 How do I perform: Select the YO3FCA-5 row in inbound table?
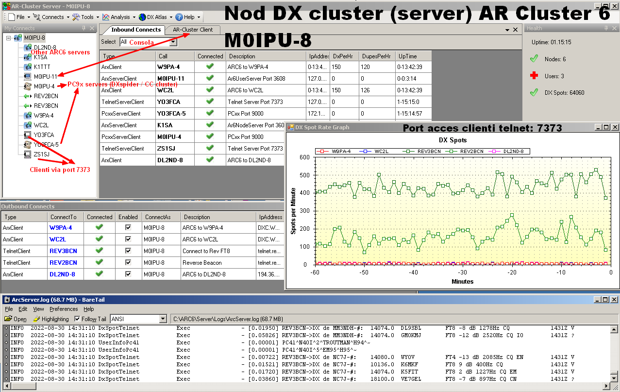coord(266,113)
